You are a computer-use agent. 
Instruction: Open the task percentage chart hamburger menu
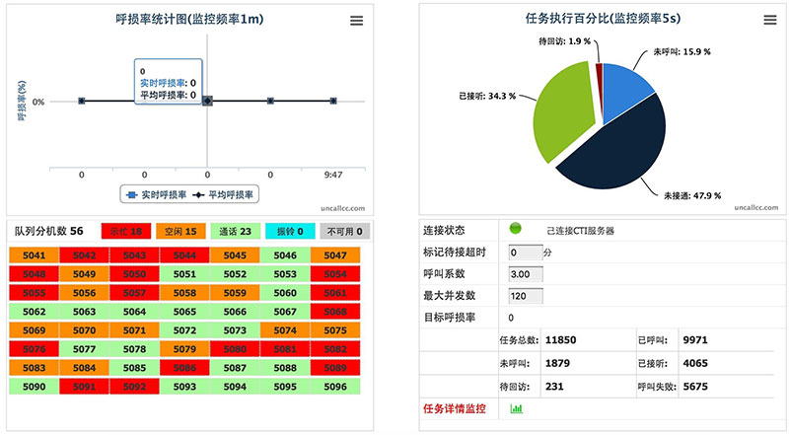tap(769, 21)
